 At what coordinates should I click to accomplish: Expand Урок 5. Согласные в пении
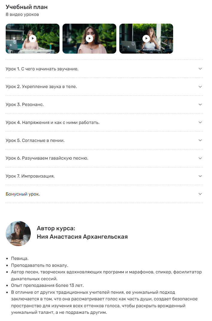click(200, 141)
